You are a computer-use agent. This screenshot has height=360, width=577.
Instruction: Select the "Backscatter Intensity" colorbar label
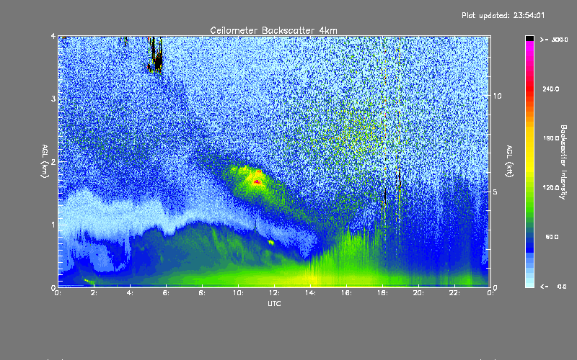click(x=563, y=162)
